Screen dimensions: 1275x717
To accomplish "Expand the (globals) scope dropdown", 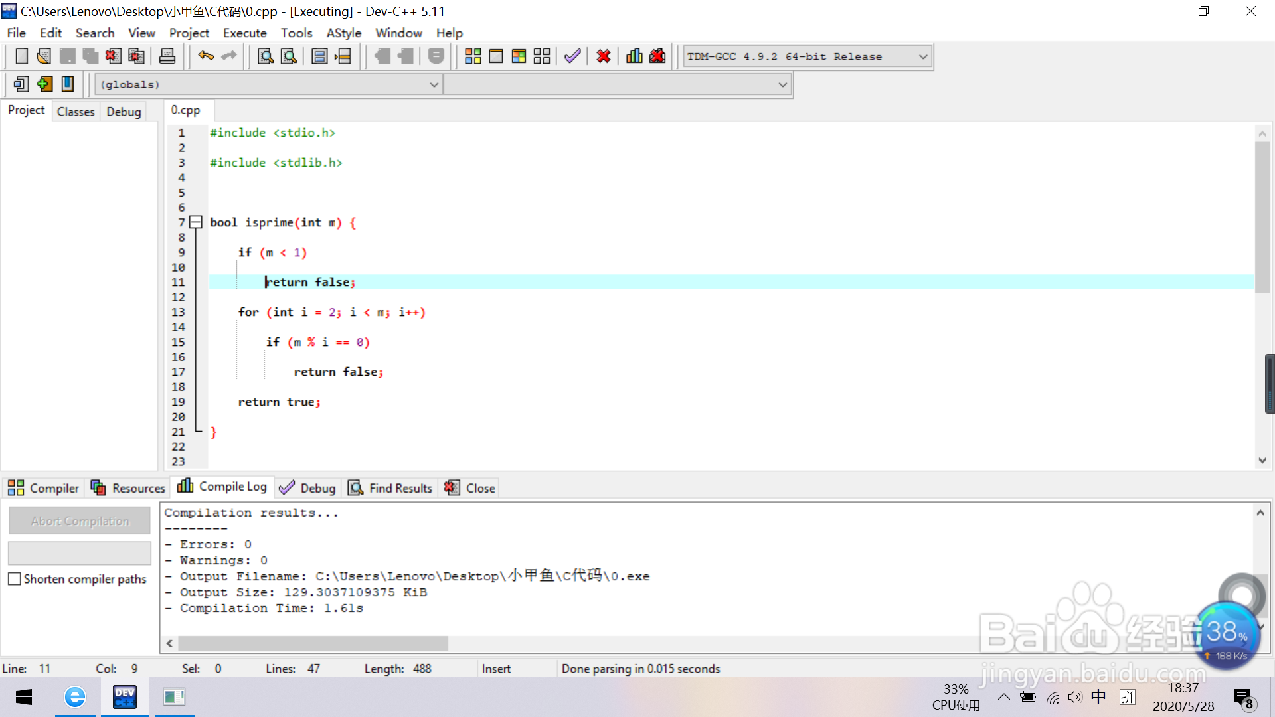I will 434,85.
